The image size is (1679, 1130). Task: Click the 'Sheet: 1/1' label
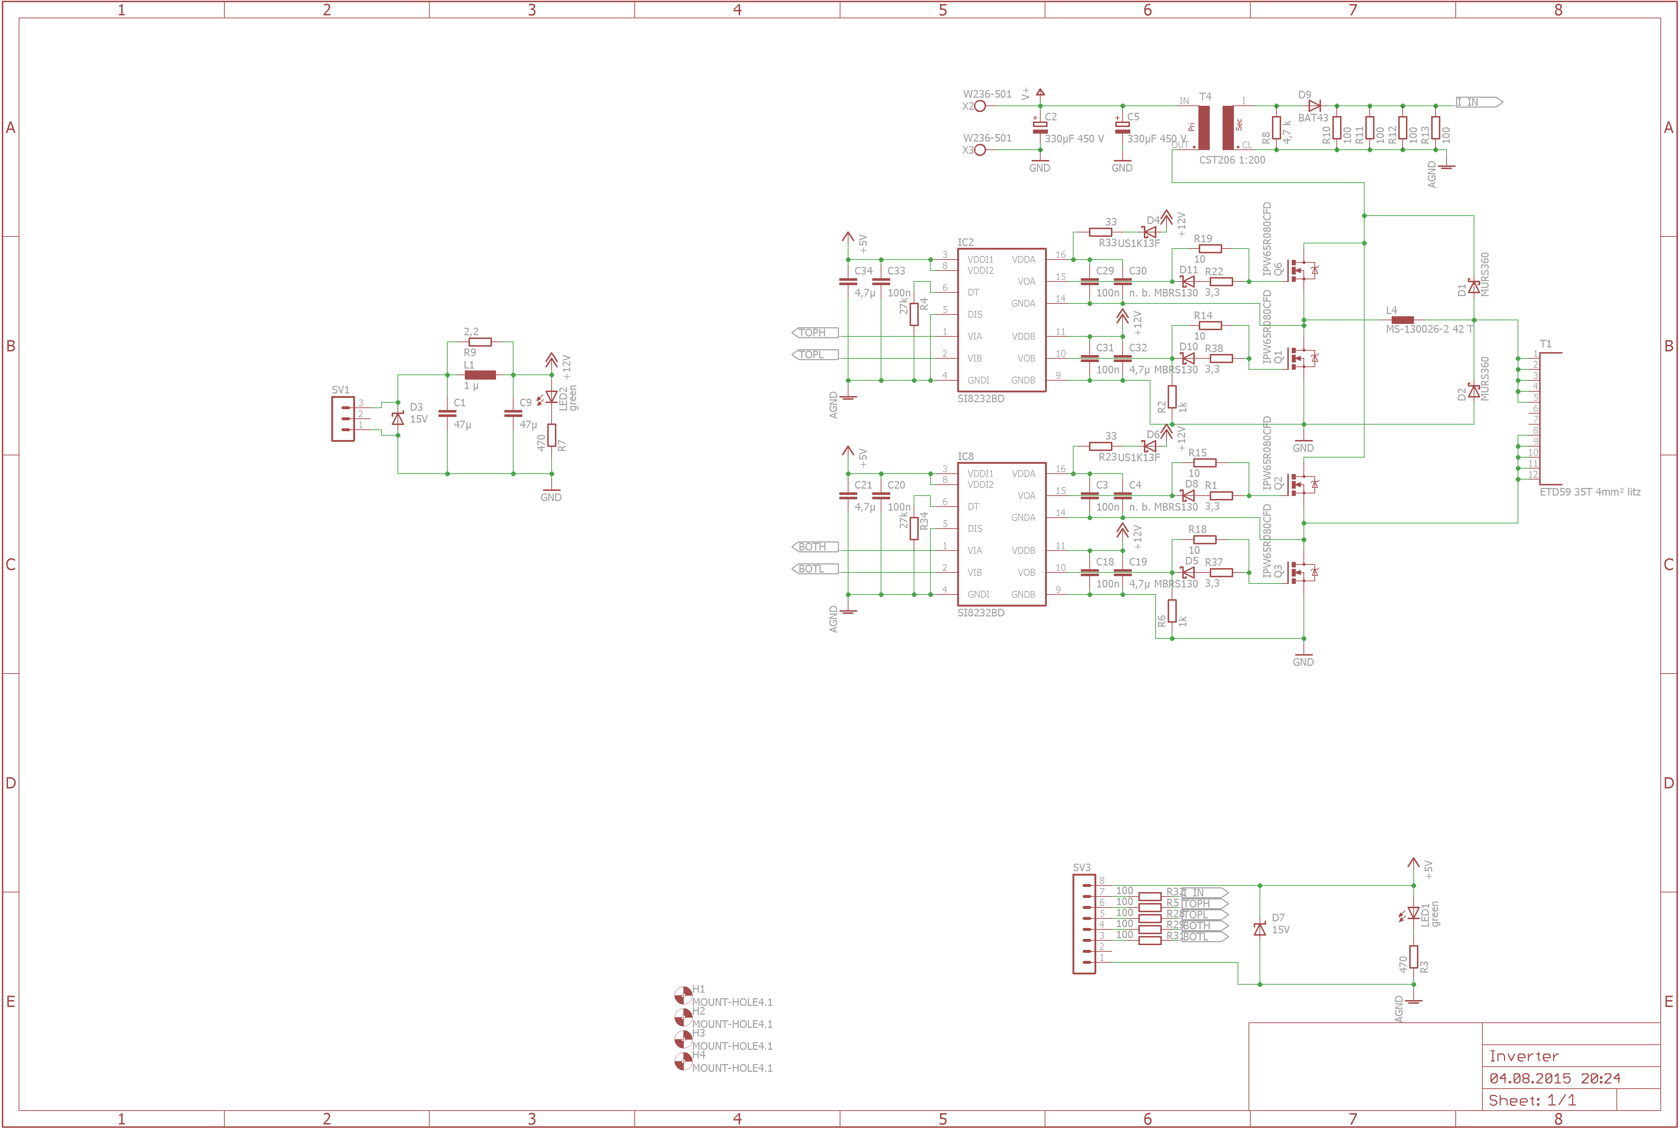click(x=1532, y=1100)
